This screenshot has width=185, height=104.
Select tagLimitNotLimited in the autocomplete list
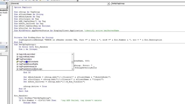(27, 57)
